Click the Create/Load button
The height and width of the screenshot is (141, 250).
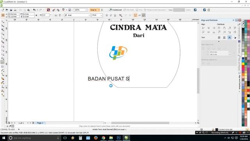pyautogui.click(x=115, y=10)
